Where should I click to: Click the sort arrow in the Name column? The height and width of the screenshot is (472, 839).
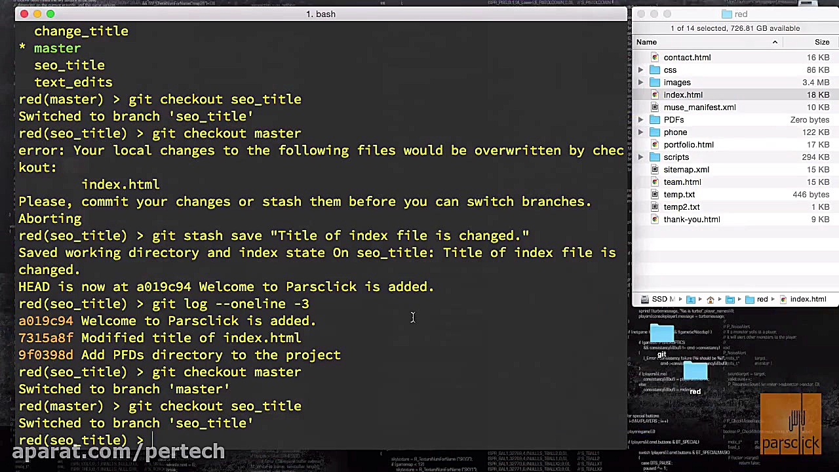click(x=775, y=43)
